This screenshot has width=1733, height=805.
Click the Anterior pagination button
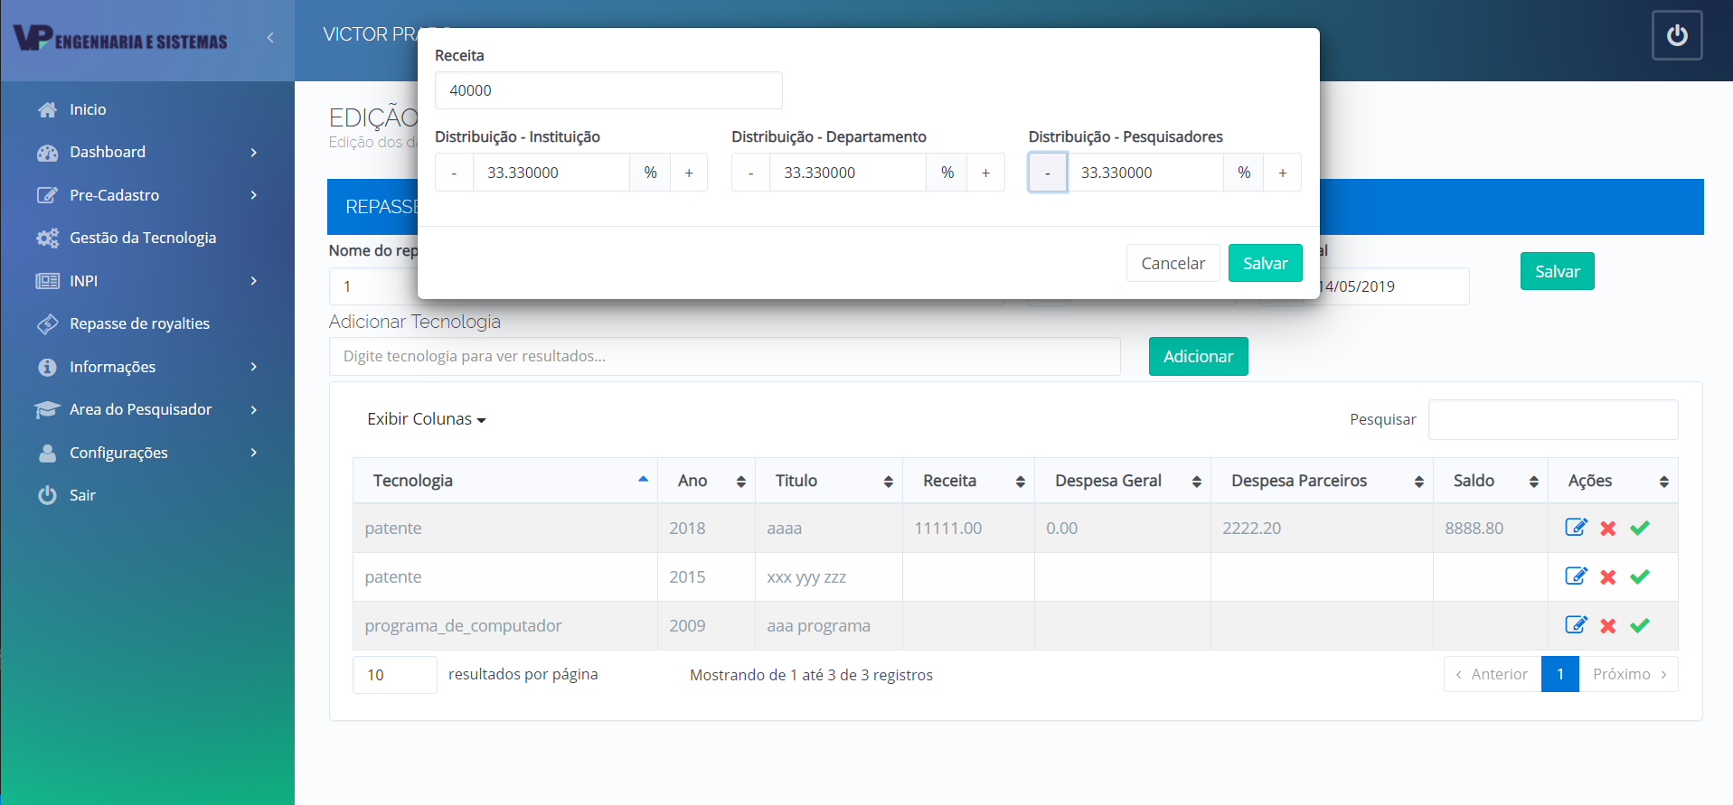1493,674
